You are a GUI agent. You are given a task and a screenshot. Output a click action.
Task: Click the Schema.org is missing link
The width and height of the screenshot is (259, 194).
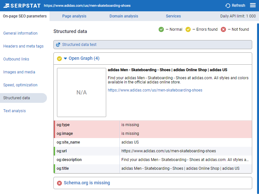(x=87, y=183)
